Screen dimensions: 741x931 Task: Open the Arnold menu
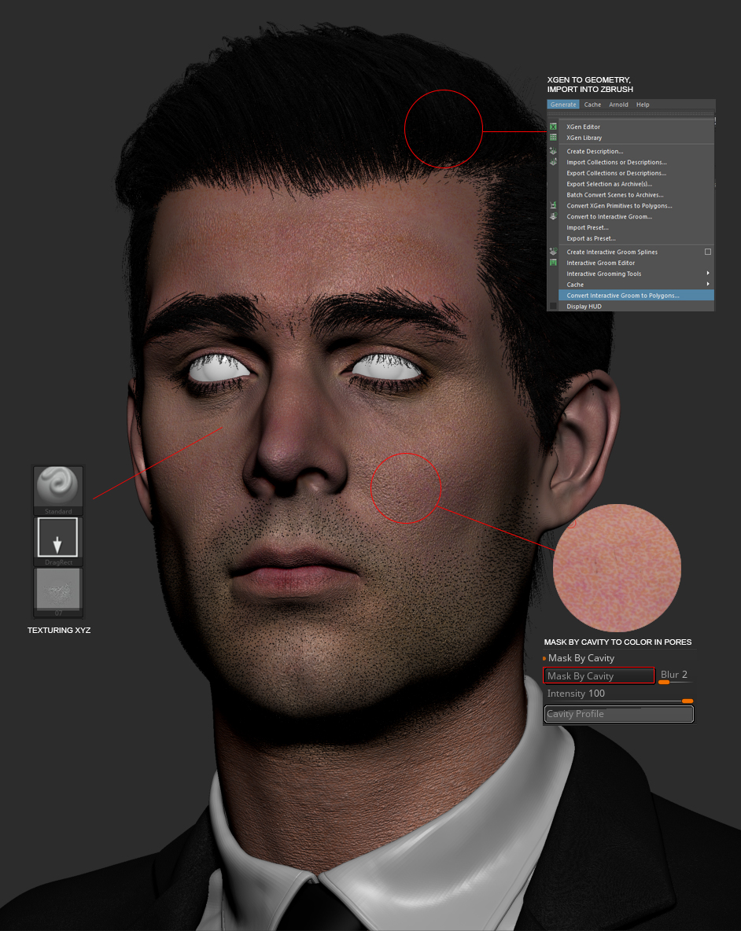(618, 105)
